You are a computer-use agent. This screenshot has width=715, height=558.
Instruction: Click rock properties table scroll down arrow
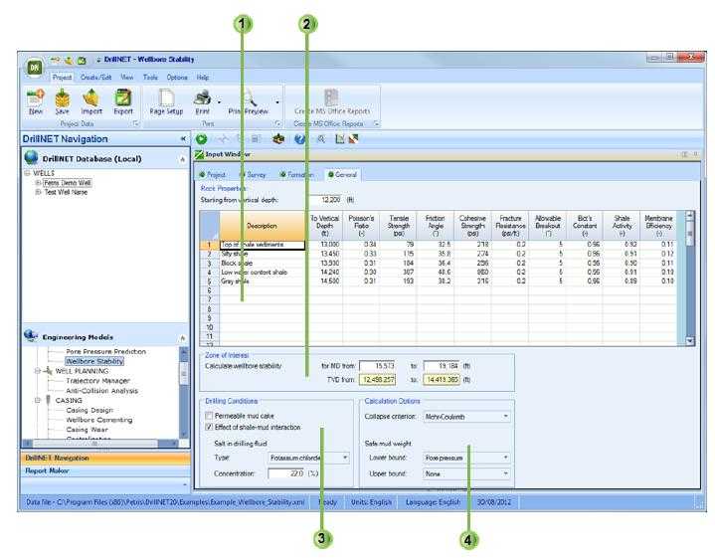tap(689, 341)
